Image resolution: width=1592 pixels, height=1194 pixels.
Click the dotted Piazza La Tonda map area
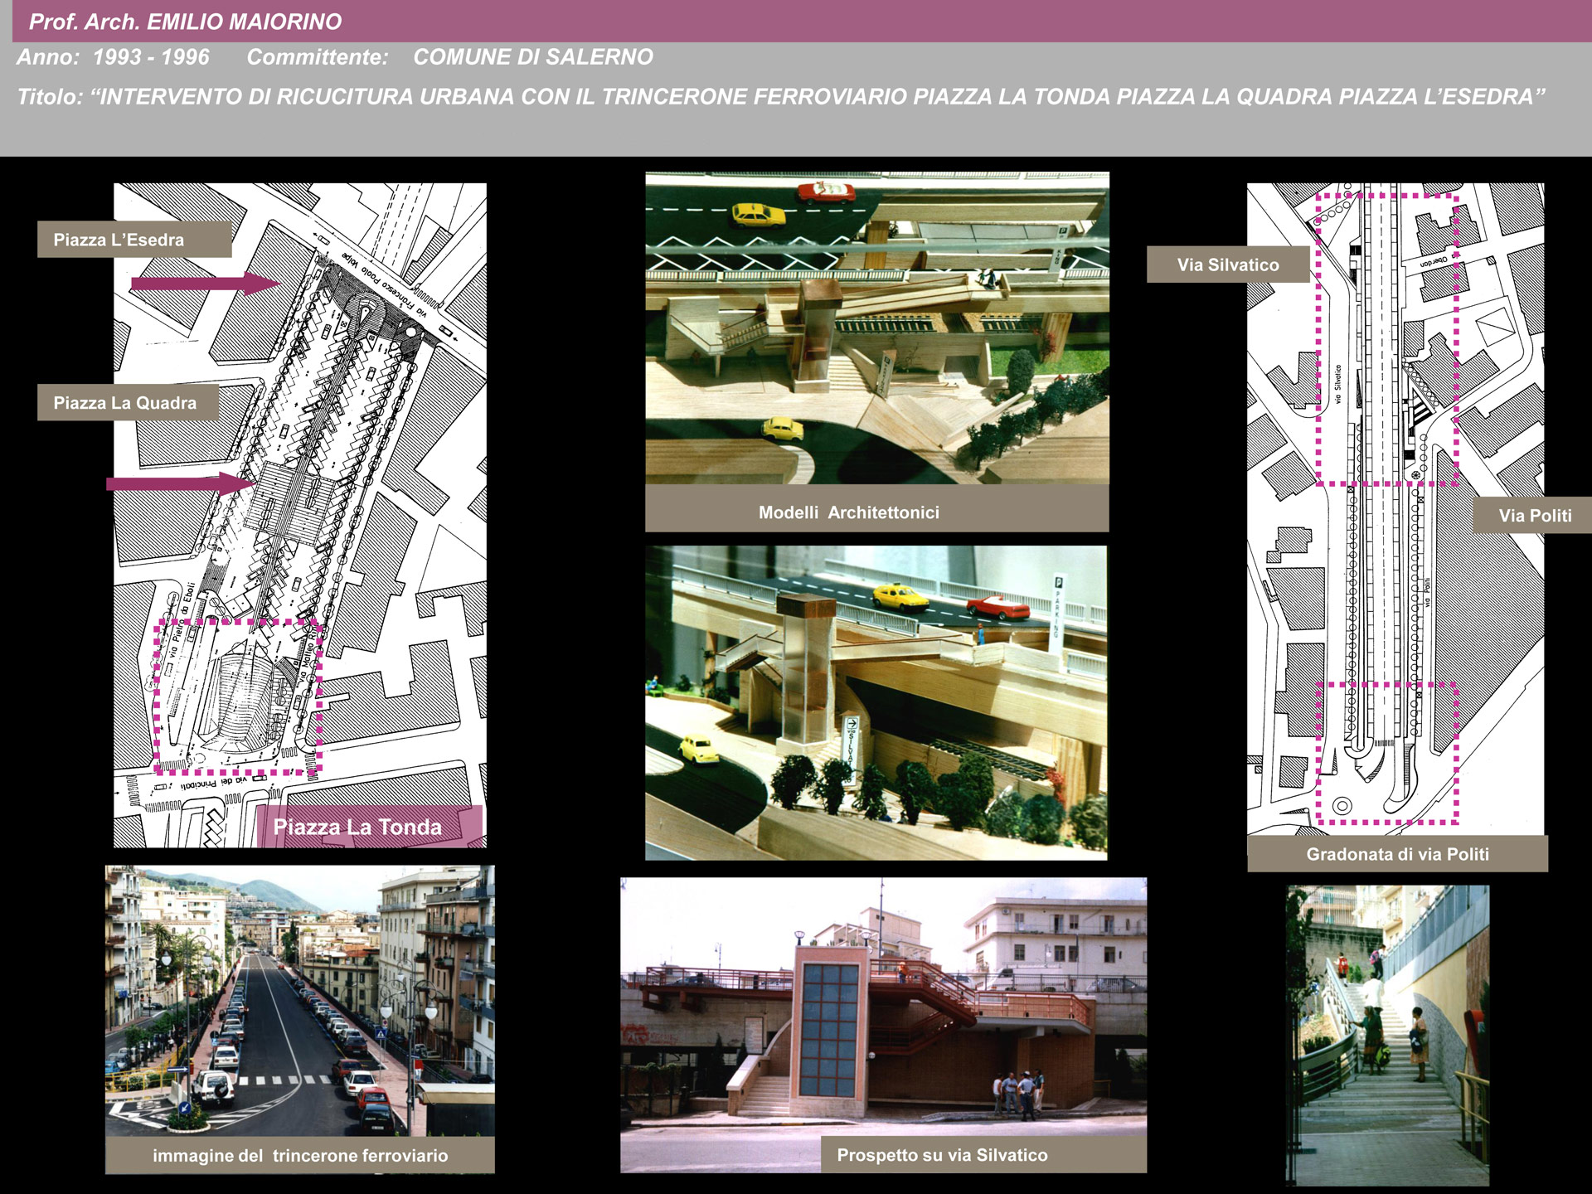coord(238,696)
